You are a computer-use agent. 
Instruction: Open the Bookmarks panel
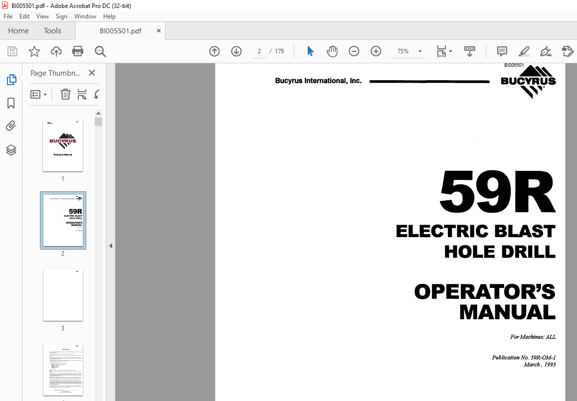pos(11,103)
